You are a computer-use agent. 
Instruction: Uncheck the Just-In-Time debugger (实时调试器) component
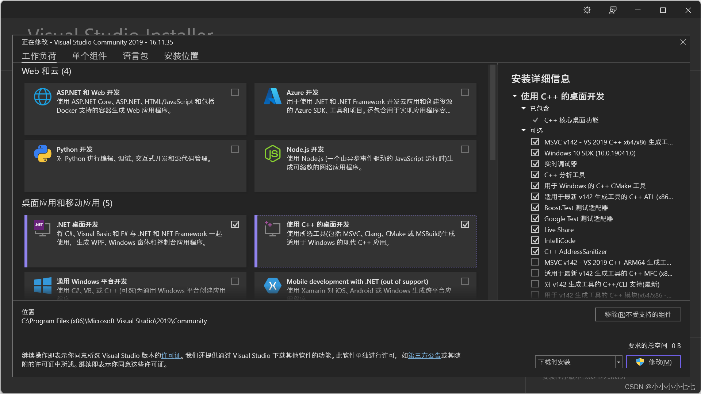click(x=535, y=164)
